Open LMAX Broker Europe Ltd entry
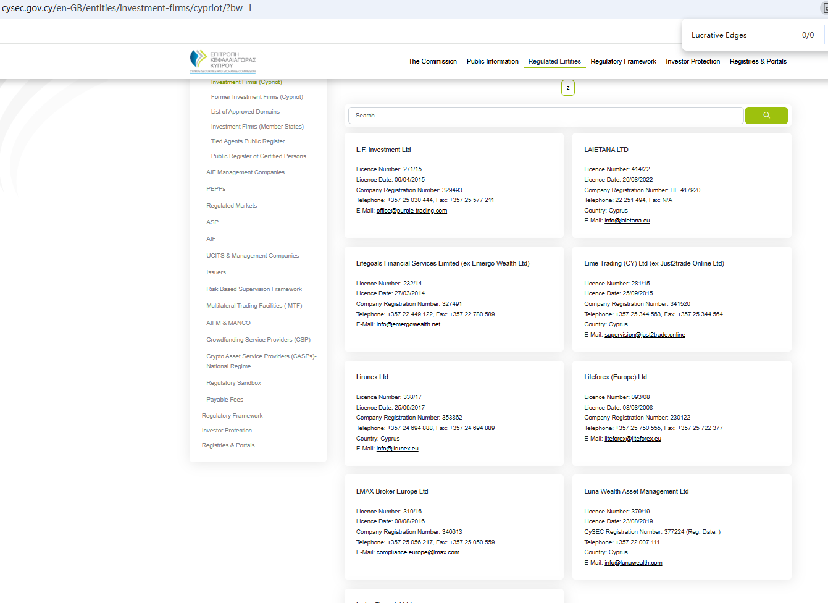Viewport: 828px width, 603px height. 392,492
